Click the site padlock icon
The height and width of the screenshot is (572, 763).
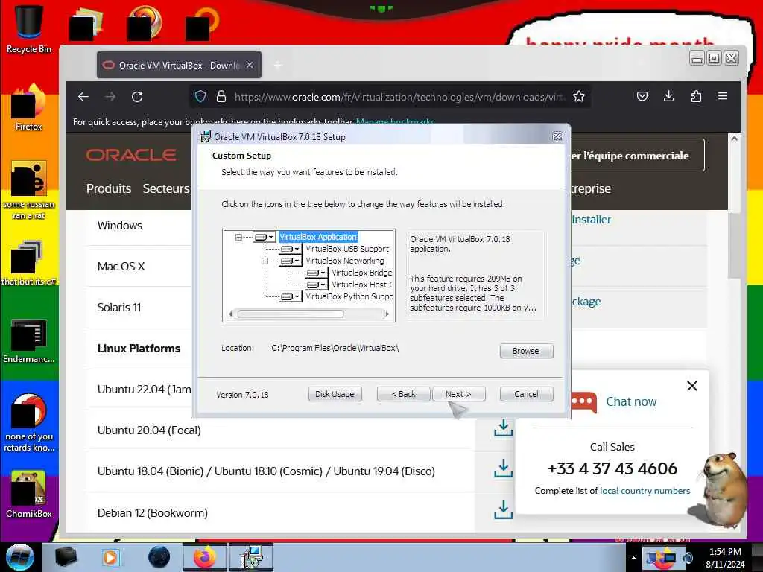pyautogui.click(x=221, y=96)
